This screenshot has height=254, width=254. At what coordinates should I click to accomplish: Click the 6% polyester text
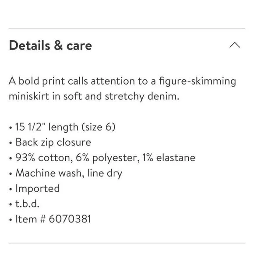[108, 158]
